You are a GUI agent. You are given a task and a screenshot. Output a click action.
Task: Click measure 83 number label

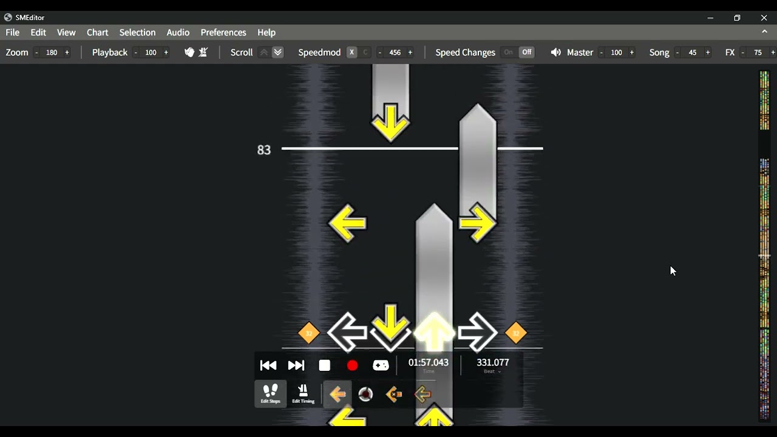[x=264, y=150]
